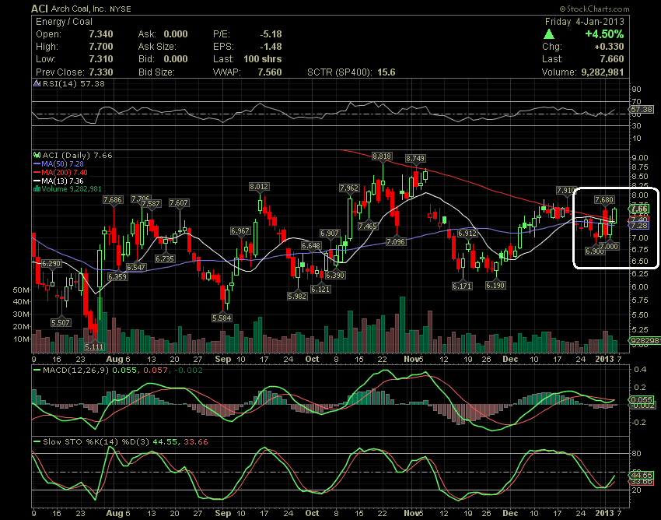Click the Last price 7.660

point(611,59)
